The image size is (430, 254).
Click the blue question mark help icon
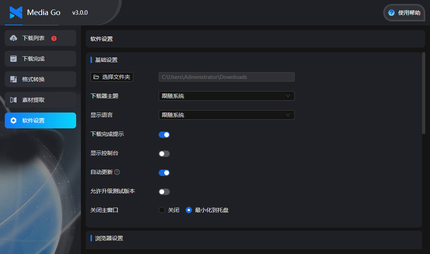click(x=392, y=13)
